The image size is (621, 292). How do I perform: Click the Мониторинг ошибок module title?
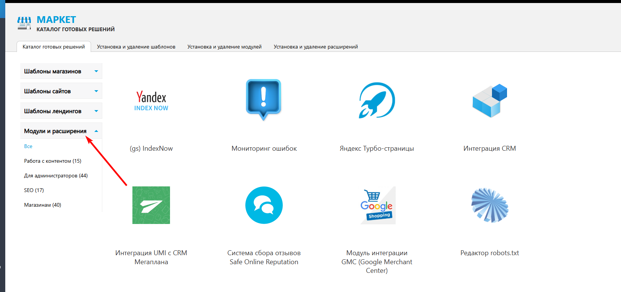point(264,148)
